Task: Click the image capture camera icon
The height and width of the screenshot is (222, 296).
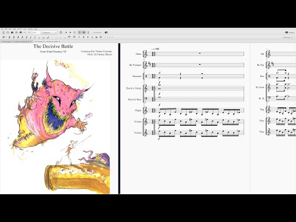Action: pos(106,33)
